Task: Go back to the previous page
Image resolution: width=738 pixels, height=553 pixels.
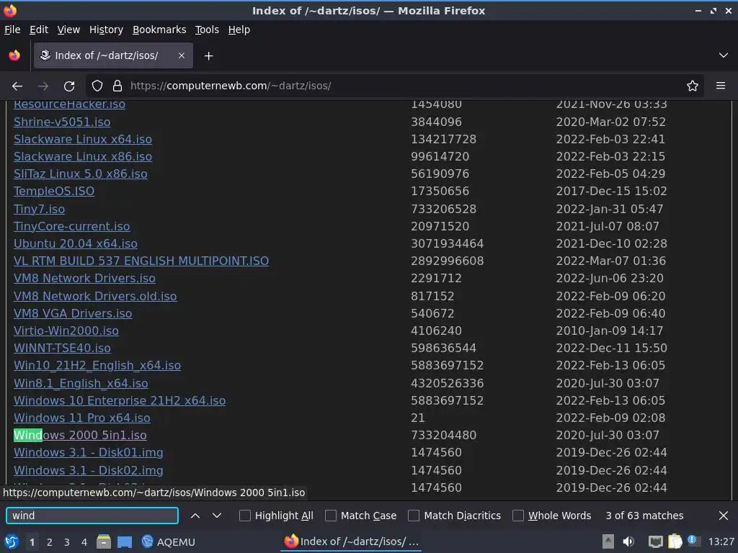Action: pyautogui.click(x=17, y=86)
